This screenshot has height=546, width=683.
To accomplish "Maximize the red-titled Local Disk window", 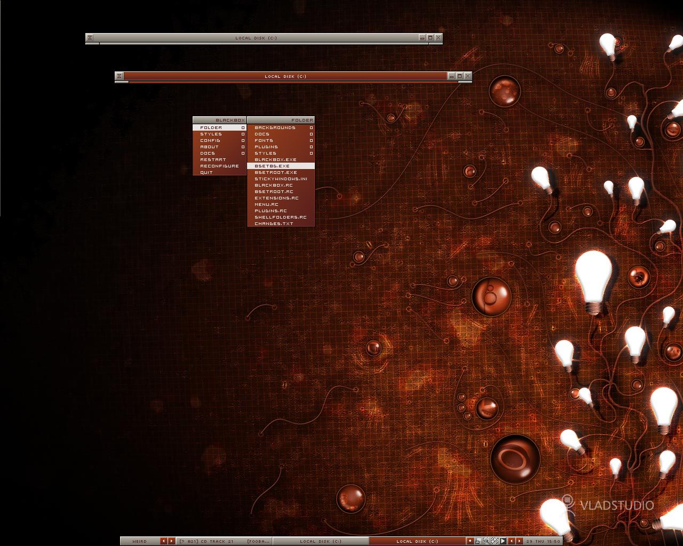I will (459, 76).
